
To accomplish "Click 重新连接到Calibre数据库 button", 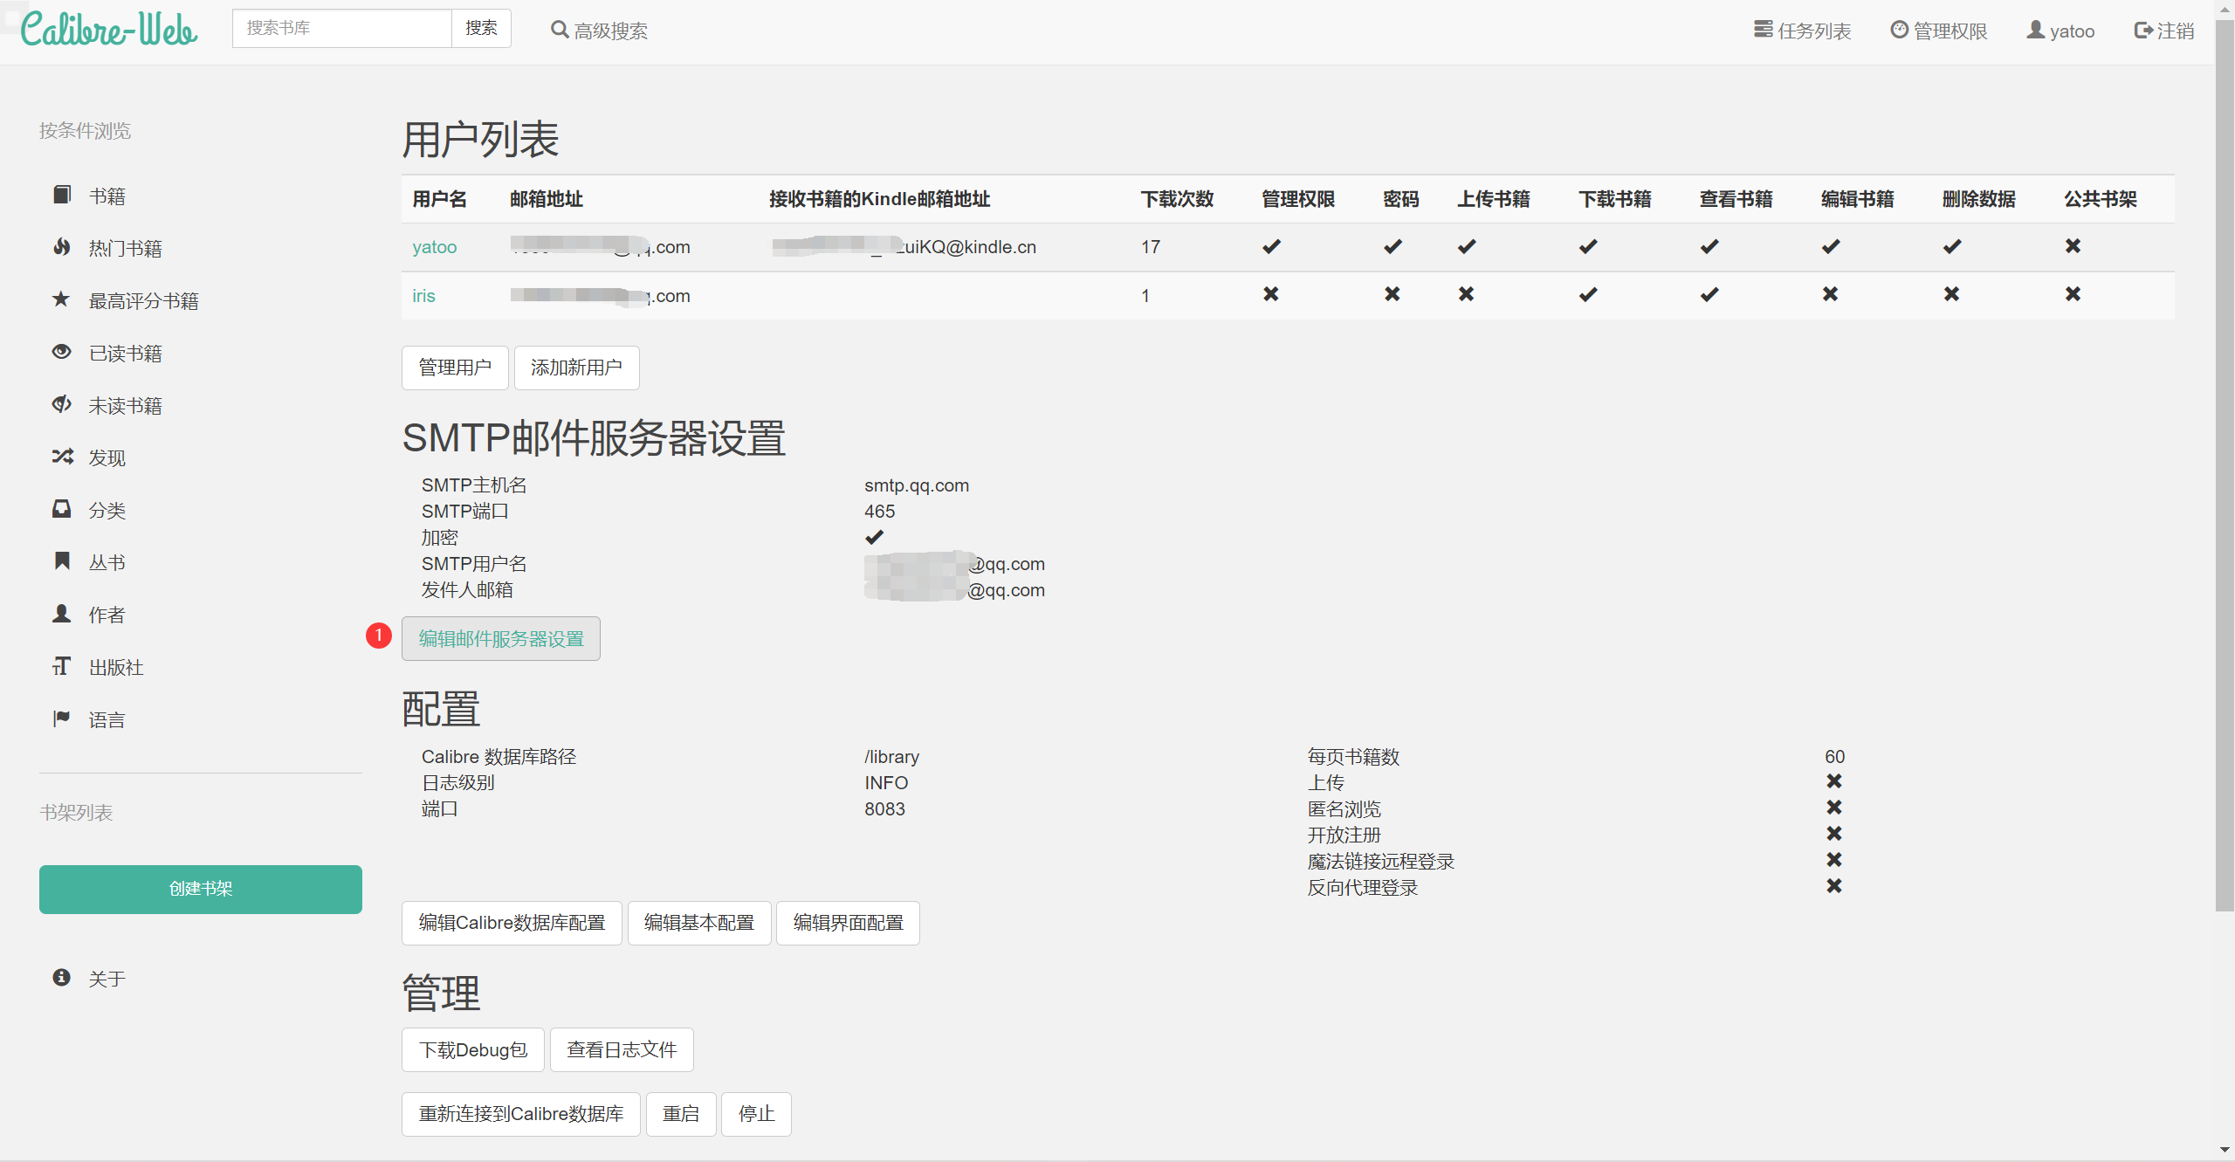I will click(x=521, y=1114).
